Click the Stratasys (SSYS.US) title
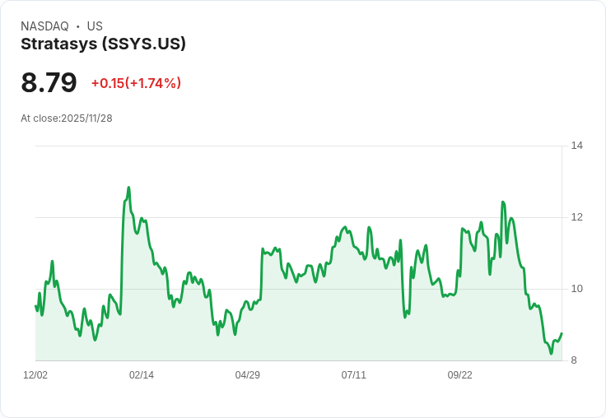 [103, 44]
